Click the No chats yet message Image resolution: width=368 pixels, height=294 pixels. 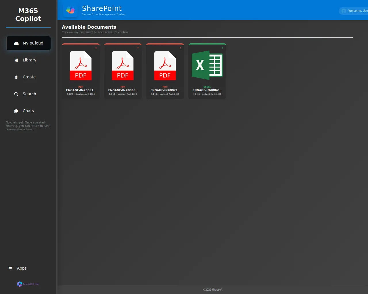pos(28,126)
